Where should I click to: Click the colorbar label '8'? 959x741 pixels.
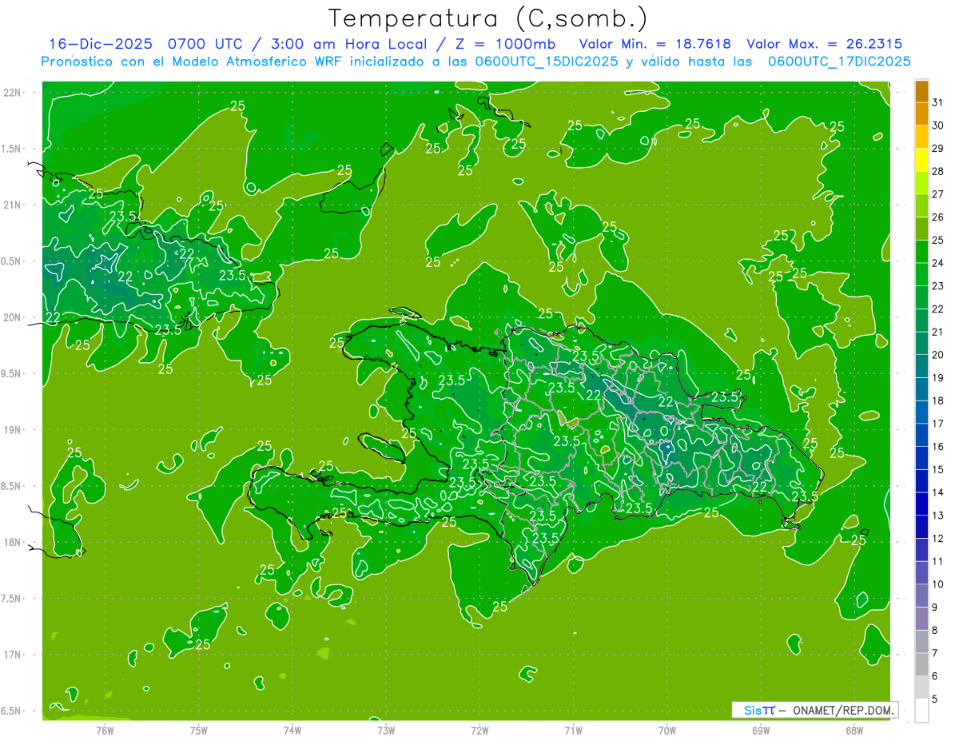pos(935,631)
